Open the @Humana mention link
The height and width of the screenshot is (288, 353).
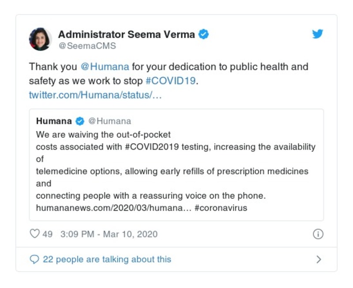[105, 67]
